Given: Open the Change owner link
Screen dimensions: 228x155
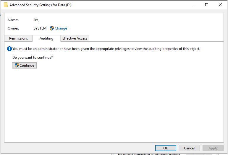Looking at the screenshot, I should coord(61,28).
